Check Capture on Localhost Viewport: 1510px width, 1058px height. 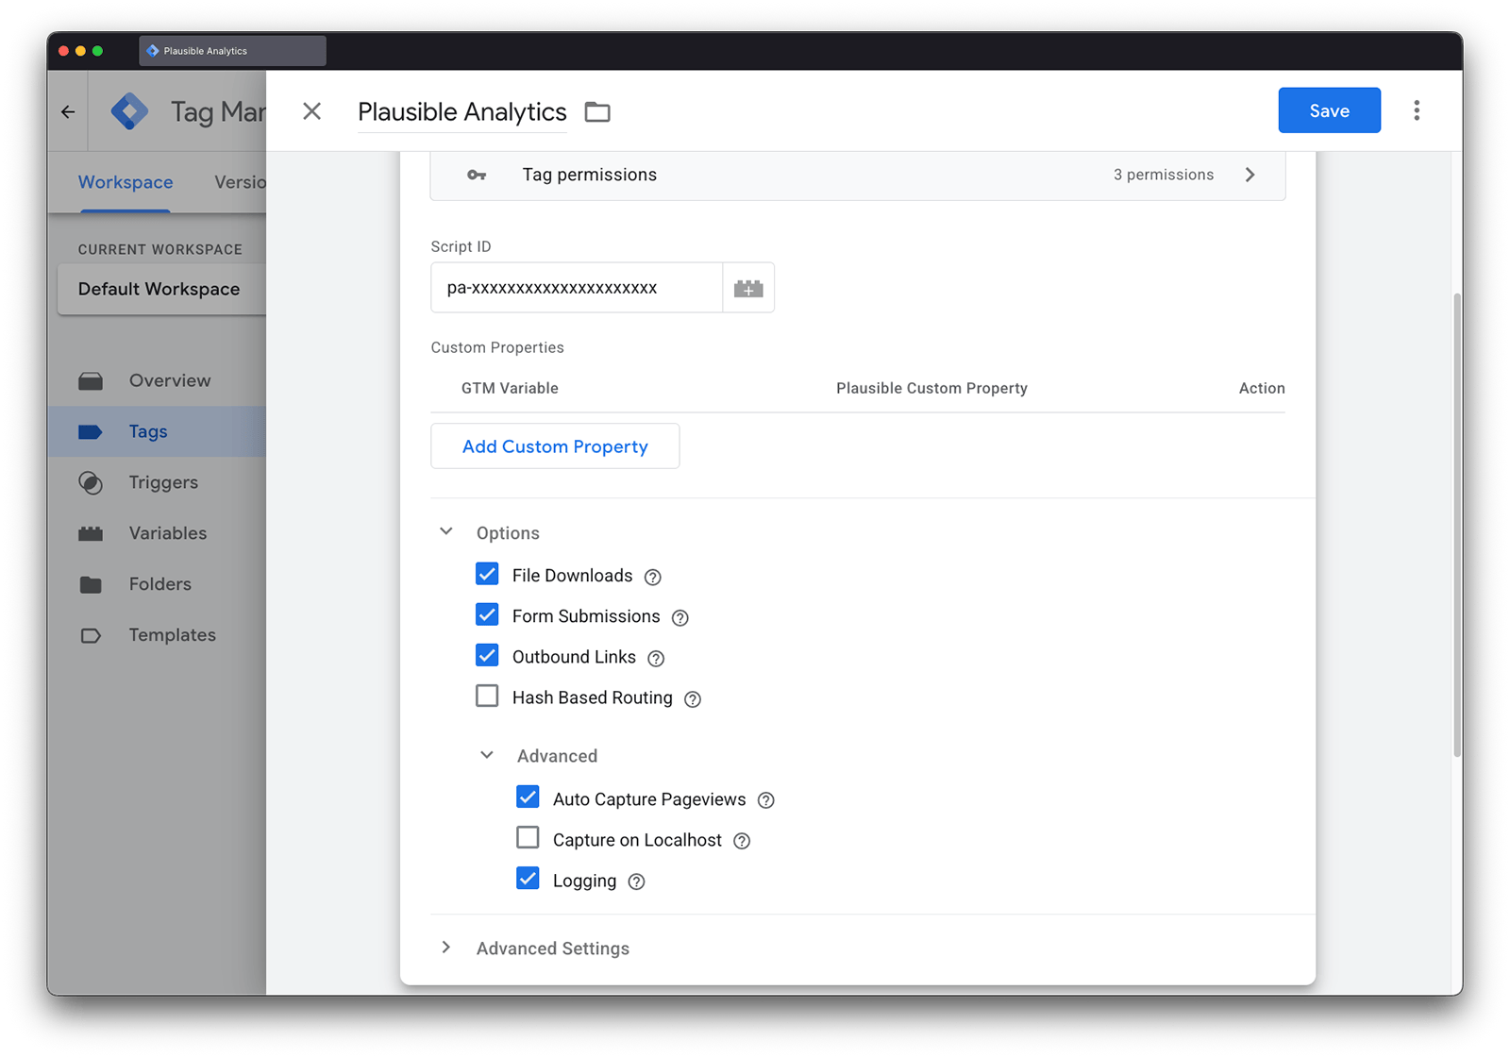click(528, 837)
